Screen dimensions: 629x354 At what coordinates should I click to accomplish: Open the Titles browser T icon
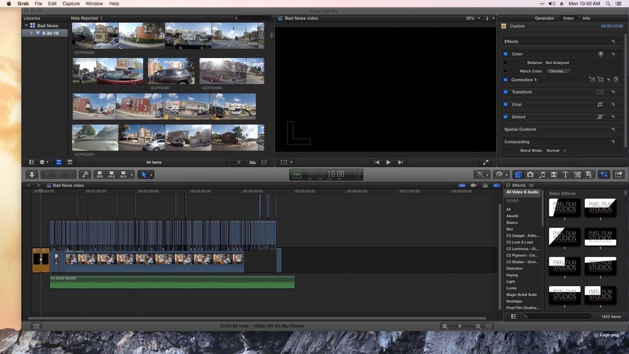point(565,175)
